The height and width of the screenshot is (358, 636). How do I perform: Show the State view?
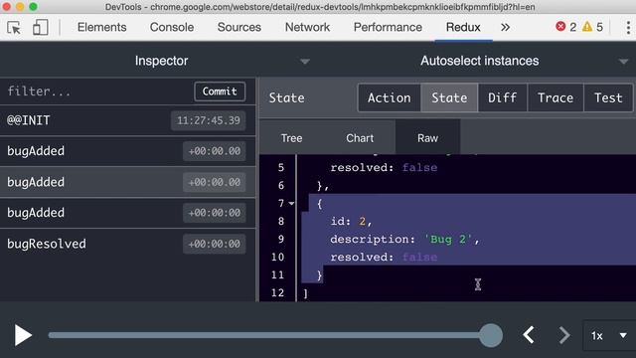(x=449, y=97)
